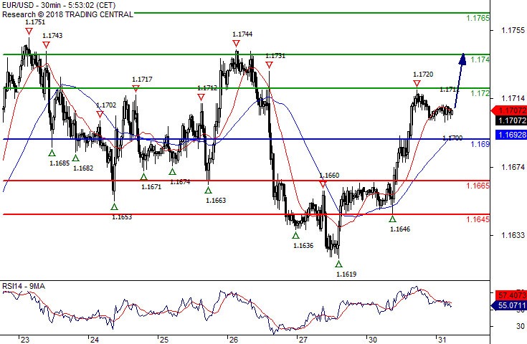
Task: Click the 1.1633 price axis value
Action: [513, 235]
